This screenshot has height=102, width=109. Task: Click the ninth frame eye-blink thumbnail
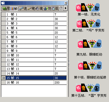pyautogui.click(x=90, y=44)
